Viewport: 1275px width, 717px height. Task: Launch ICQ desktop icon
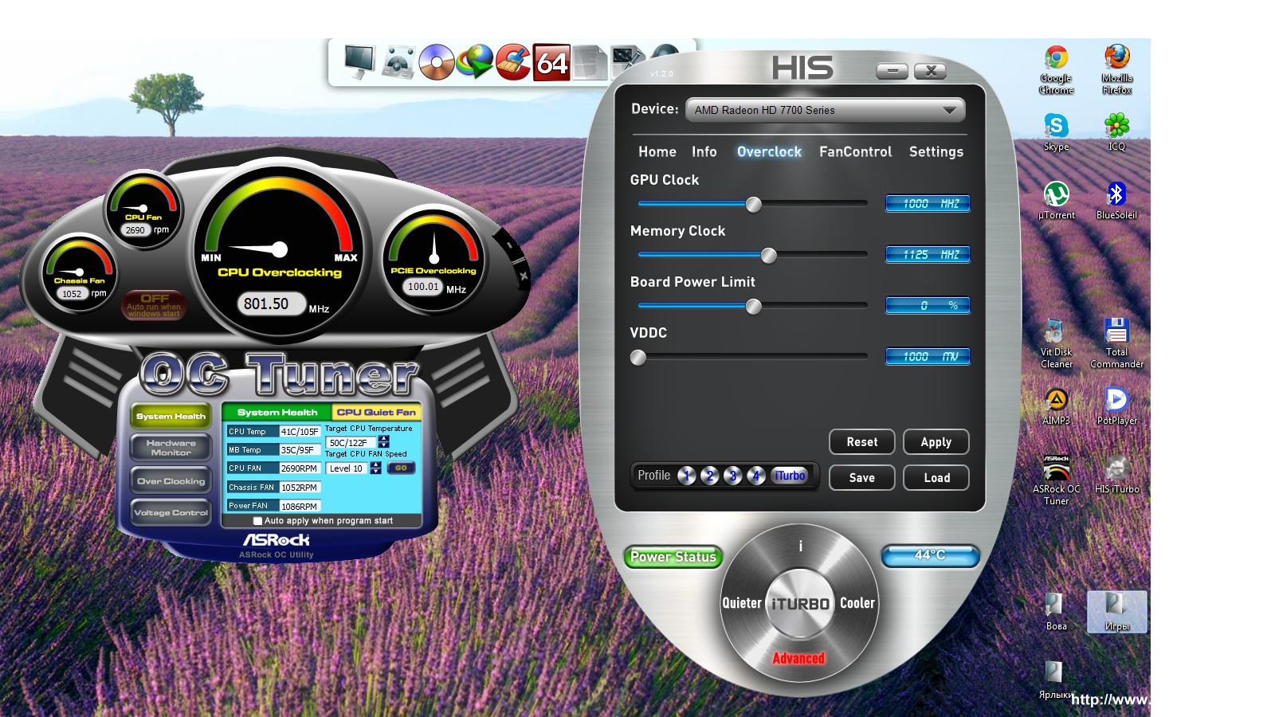coord(1116,132)
